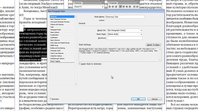198x111 pixels.
Task: Open the Based On dropdown
Action: coord(141,30)
